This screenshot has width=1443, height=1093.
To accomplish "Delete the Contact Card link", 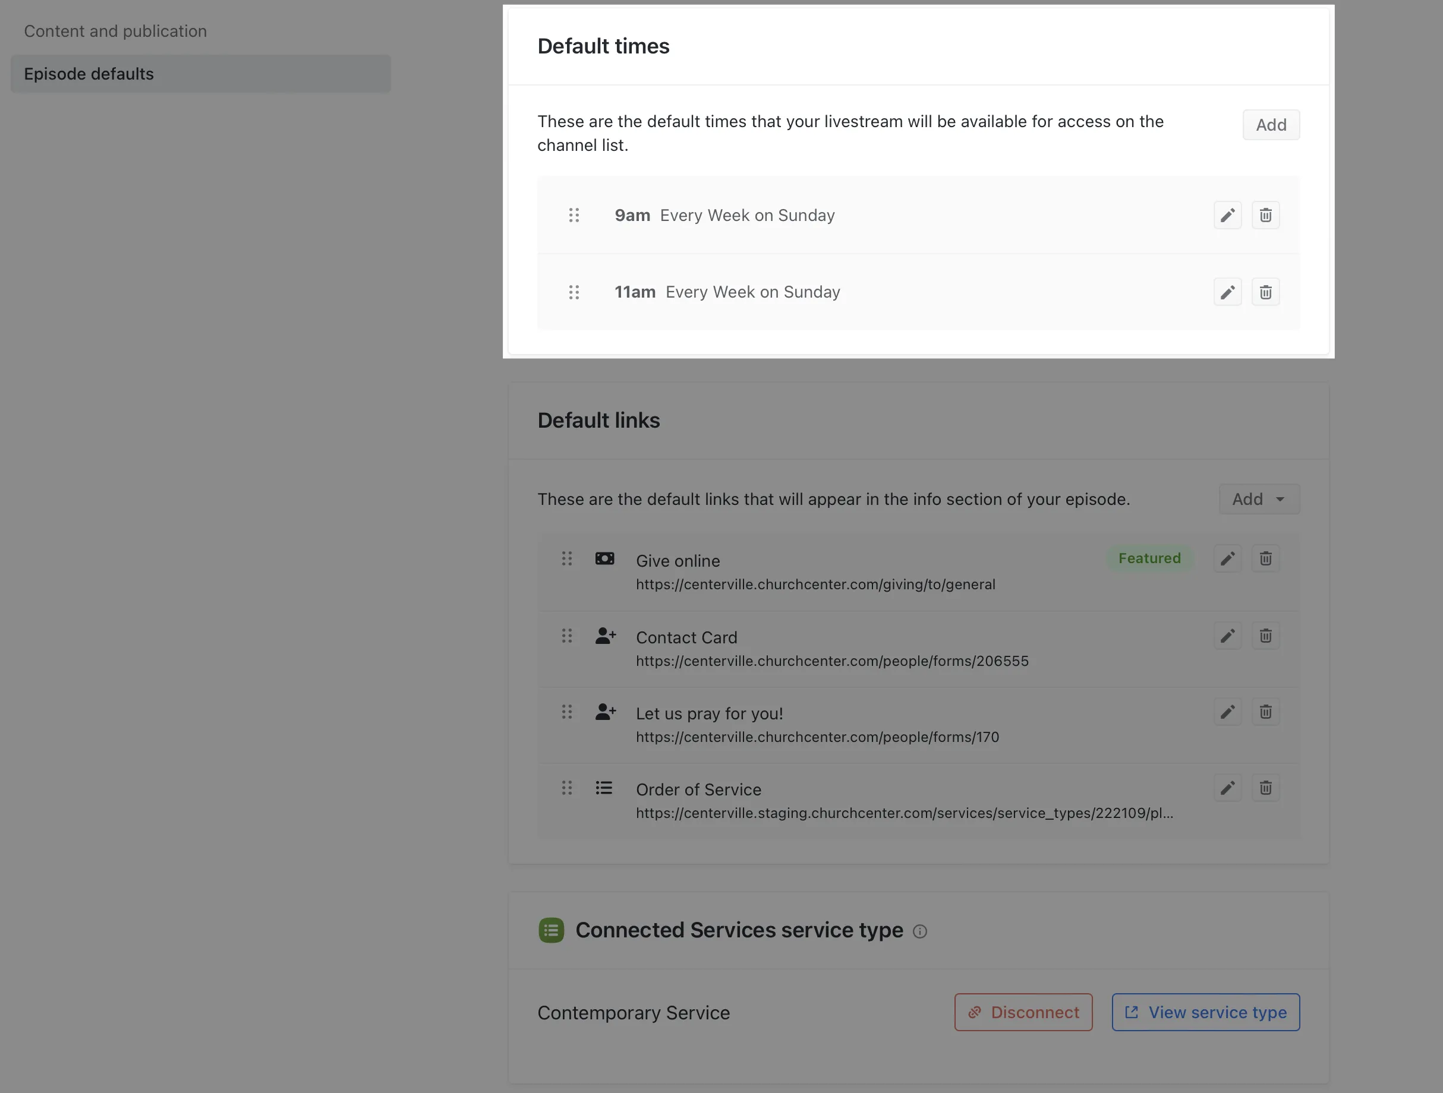I will [1265, 636].
